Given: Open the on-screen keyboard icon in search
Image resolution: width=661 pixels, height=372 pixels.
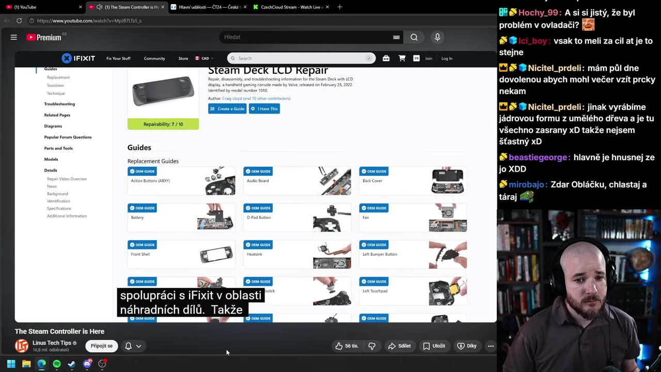Looking at the screenshot, I should (x=396, y=37).
